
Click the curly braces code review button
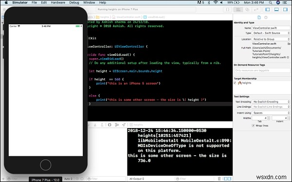228,10
